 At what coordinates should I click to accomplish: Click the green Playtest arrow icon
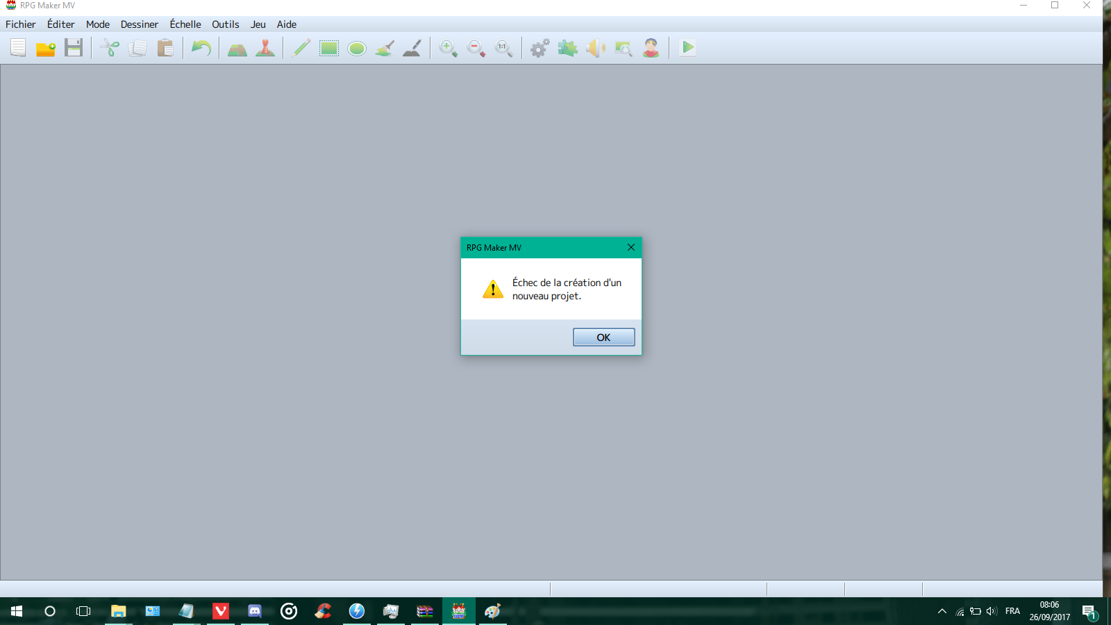point(687,48)
